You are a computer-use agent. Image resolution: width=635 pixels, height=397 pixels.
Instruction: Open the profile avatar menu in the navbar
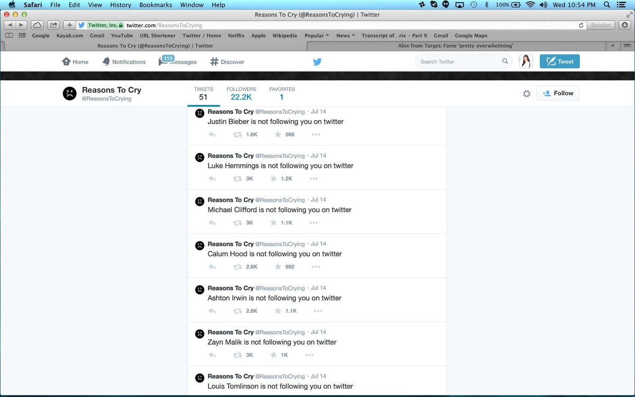pos(526,61)
